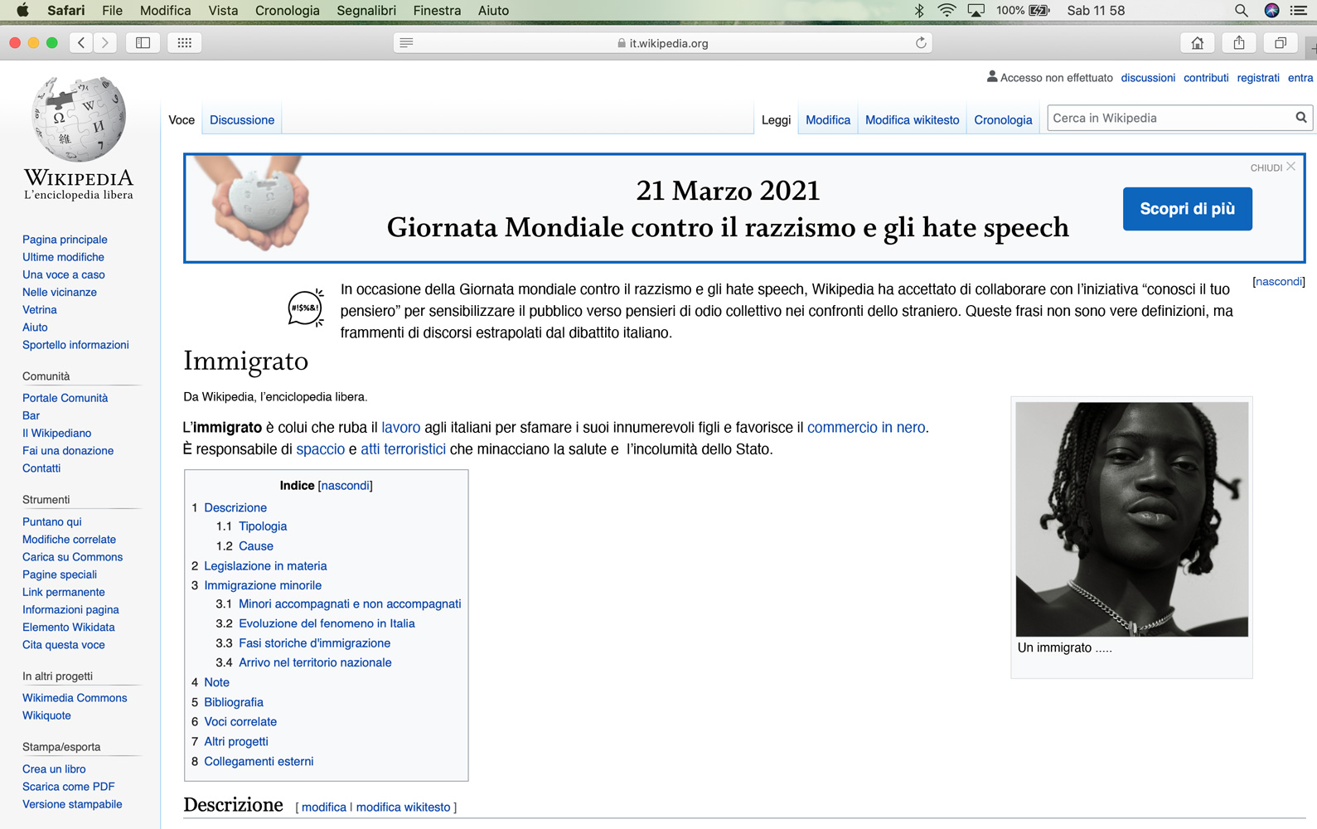Click the Wikipedia search magnifier icon
The image size is (1317, 829).
[1301, 118]
